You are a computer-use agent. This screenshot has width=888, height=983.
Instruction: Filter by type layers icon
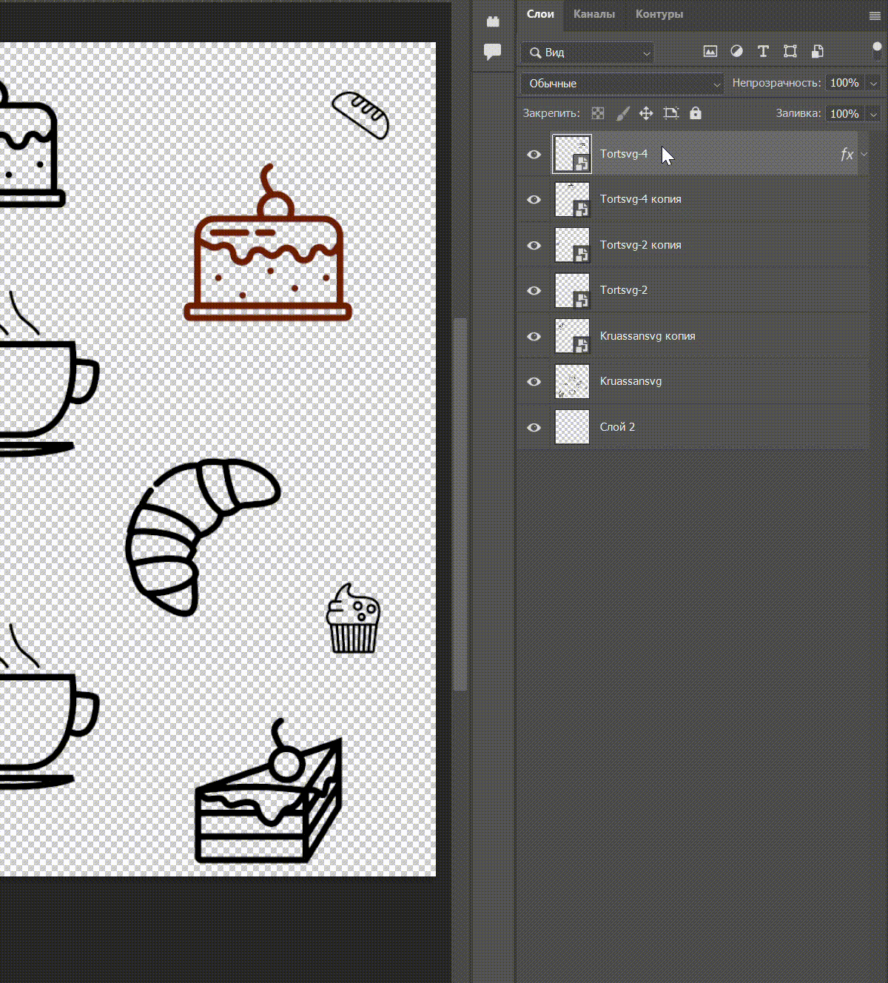coord(764,52)
